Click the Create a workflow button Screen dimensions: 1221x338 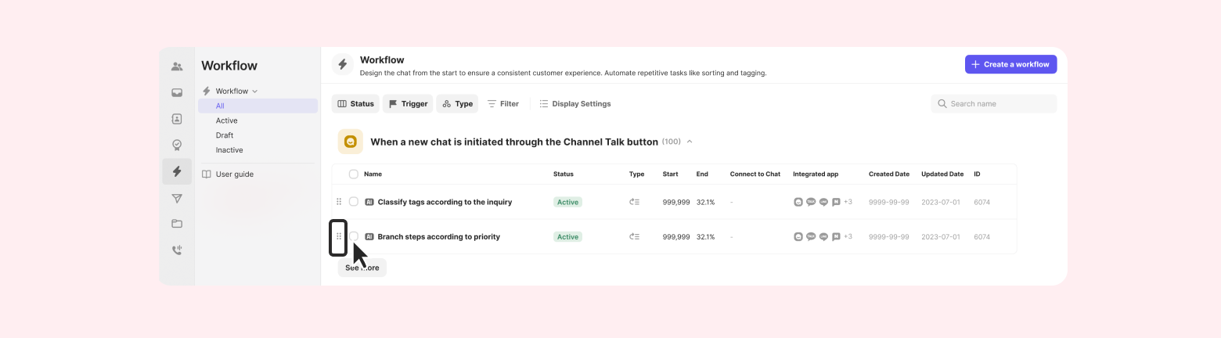(x=1010, y=64)
